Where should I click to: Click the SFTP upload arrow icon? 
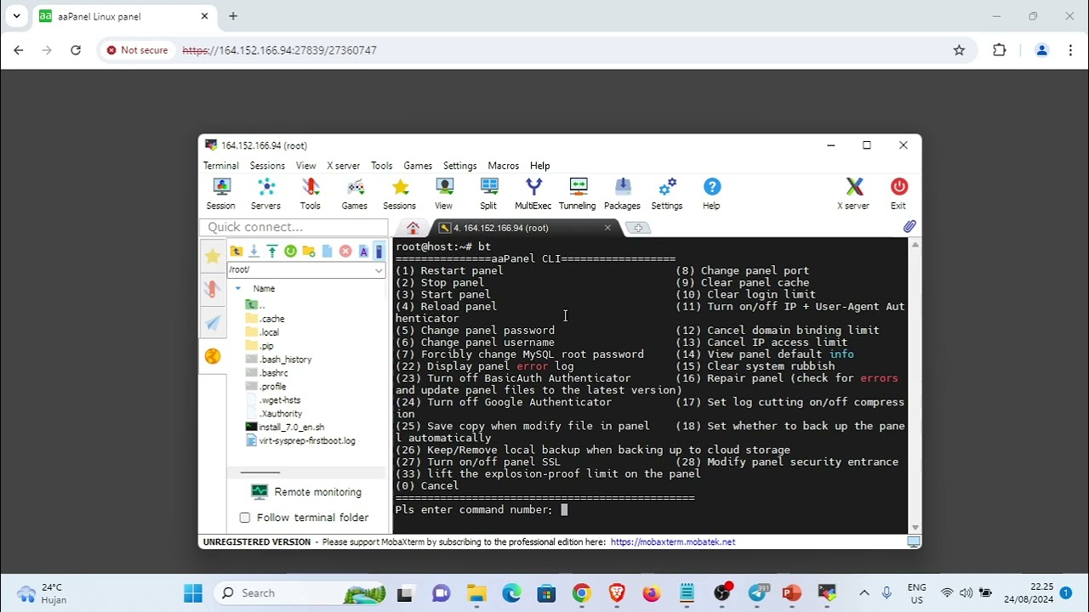pos(272,251)
